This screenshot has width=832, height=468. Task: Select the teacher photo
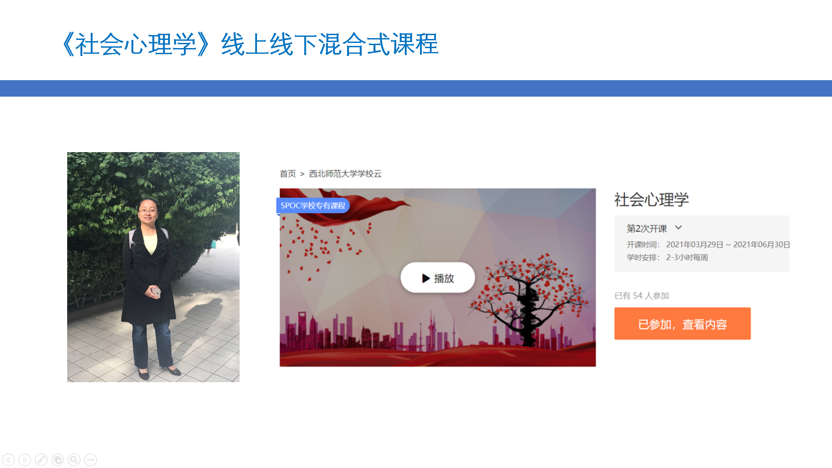pyautogui.click(x=153, y=267)
